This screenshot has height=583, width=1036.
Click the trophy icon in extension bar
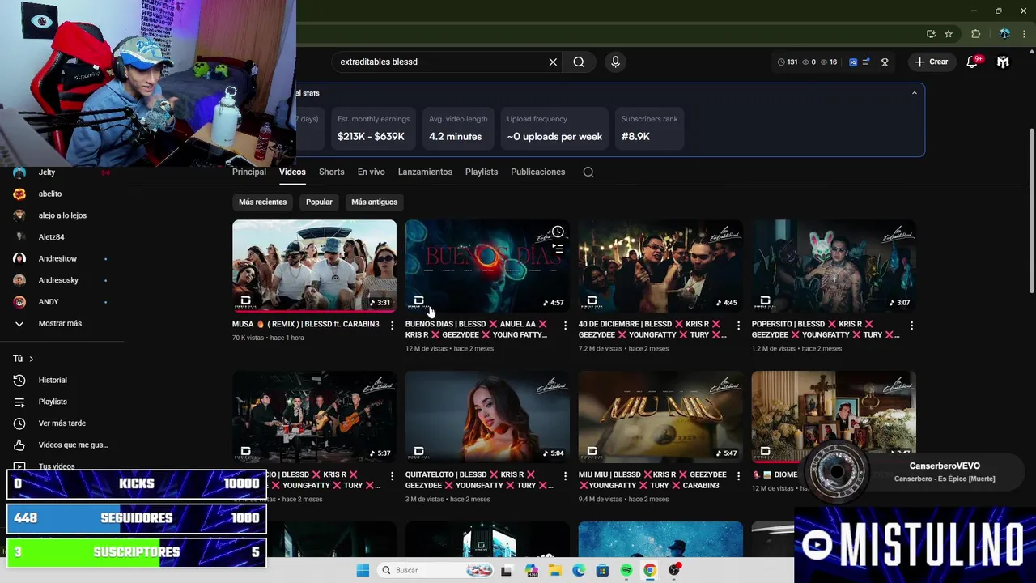[885, 62]
